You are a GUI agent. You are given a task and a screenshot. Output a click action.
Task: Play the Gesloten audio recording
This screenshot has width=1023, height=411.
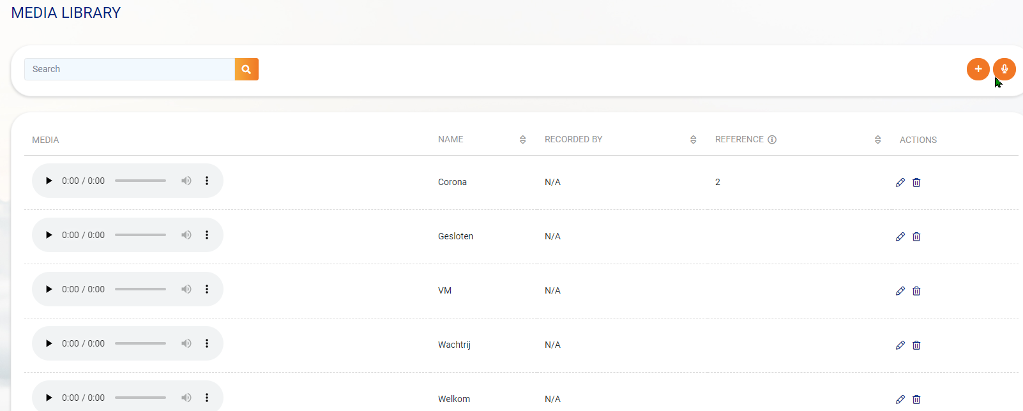coord(49,235)
